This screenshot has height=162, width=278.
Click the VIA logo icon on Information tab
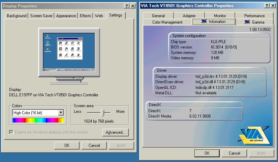204,22
